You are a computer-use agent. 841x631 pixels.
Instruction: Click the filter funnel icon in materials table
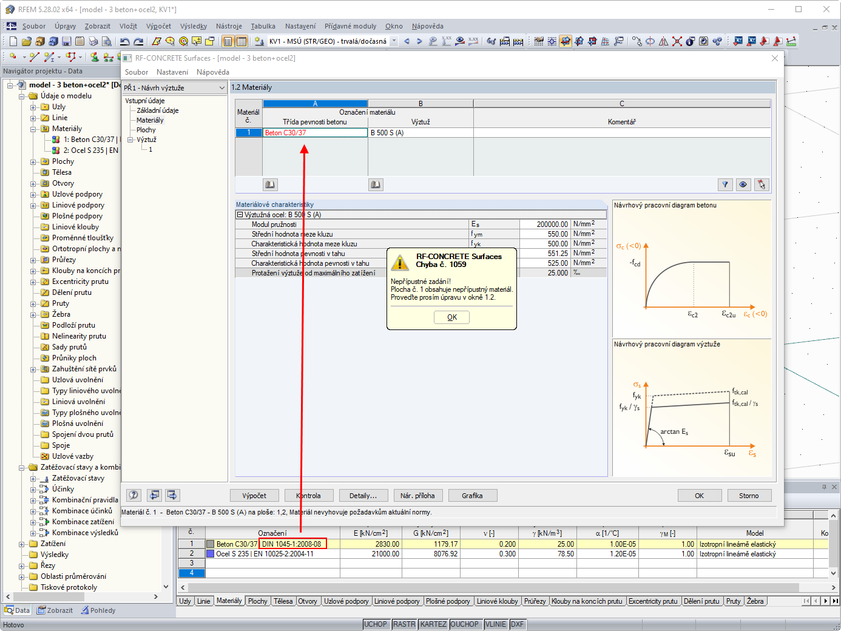point(725,184)
